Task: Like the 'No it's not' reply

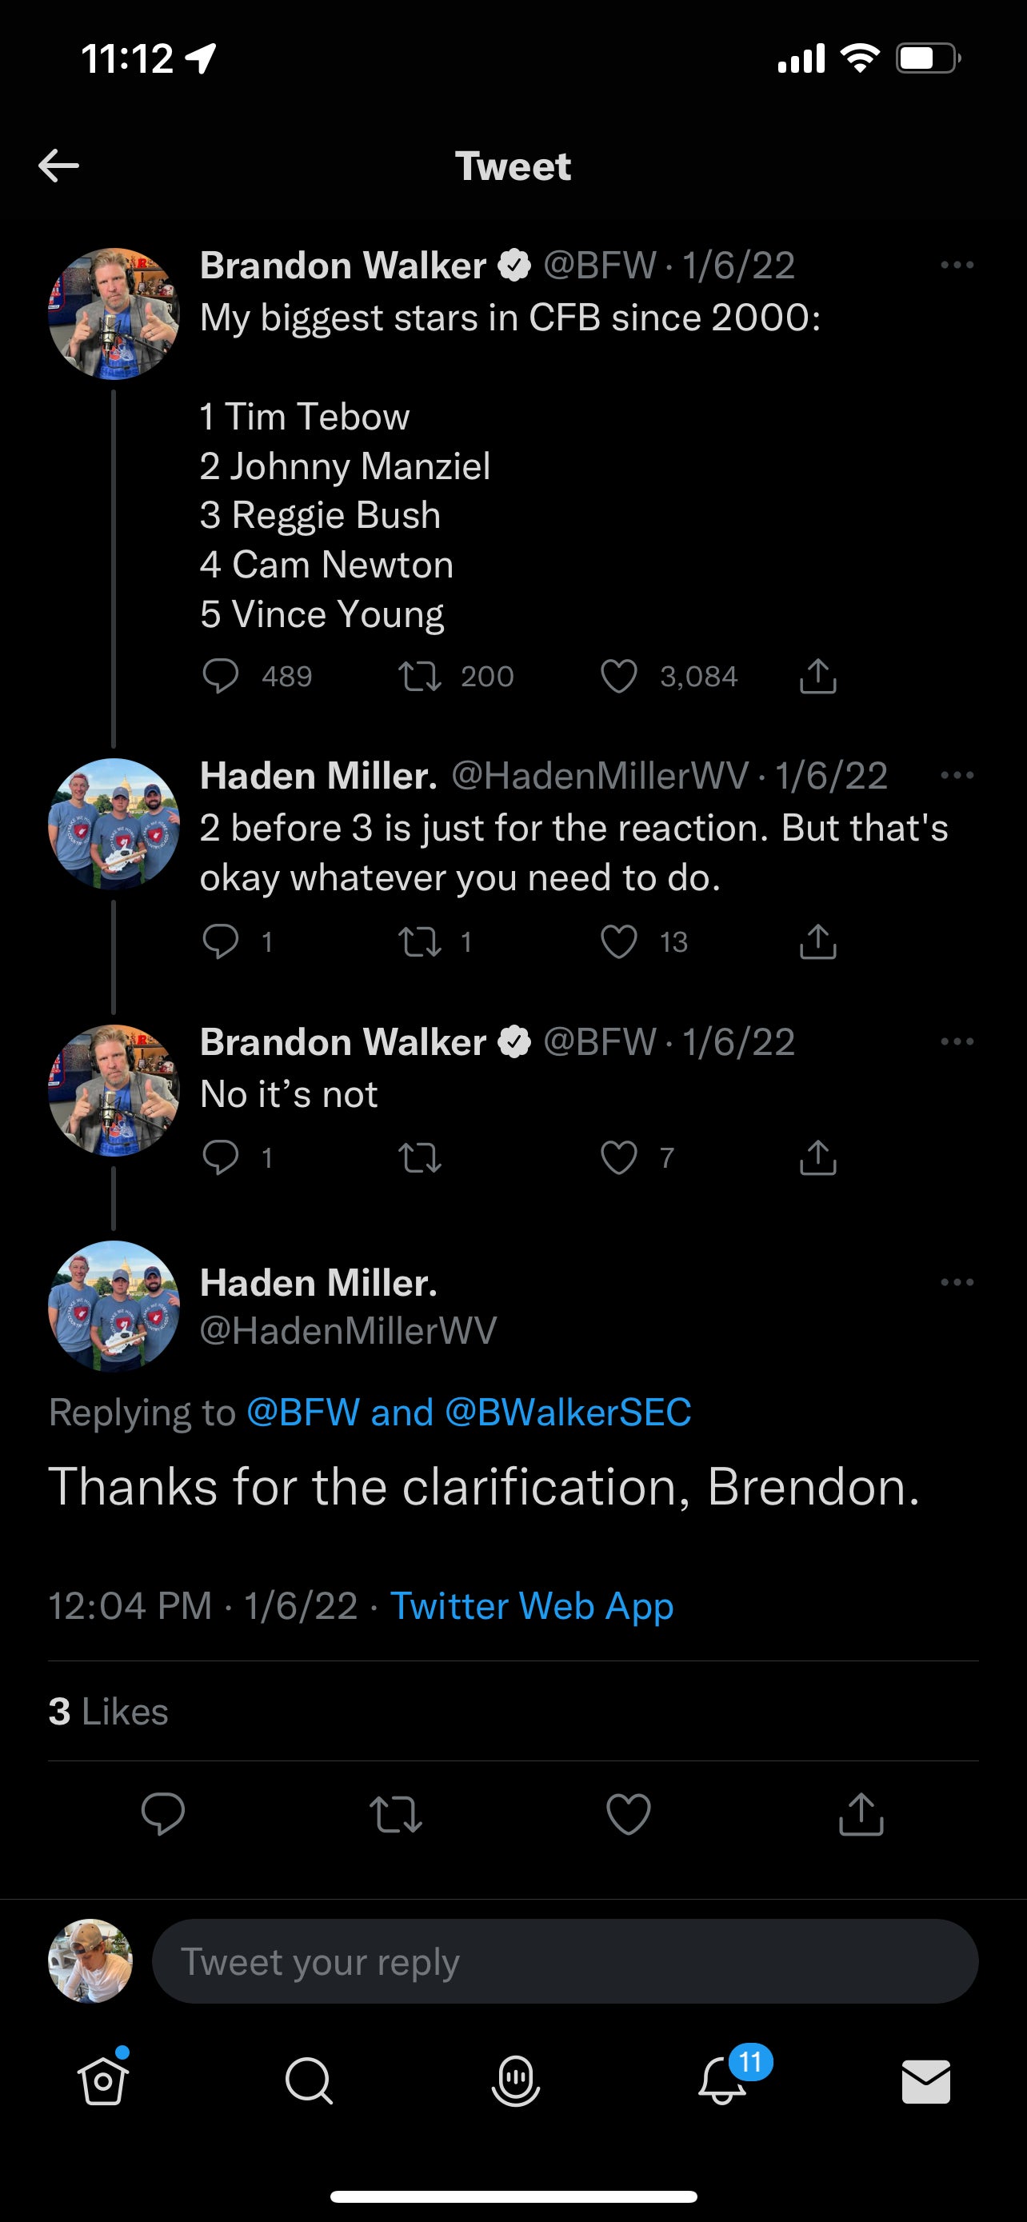Action: tap(618, 1157)
